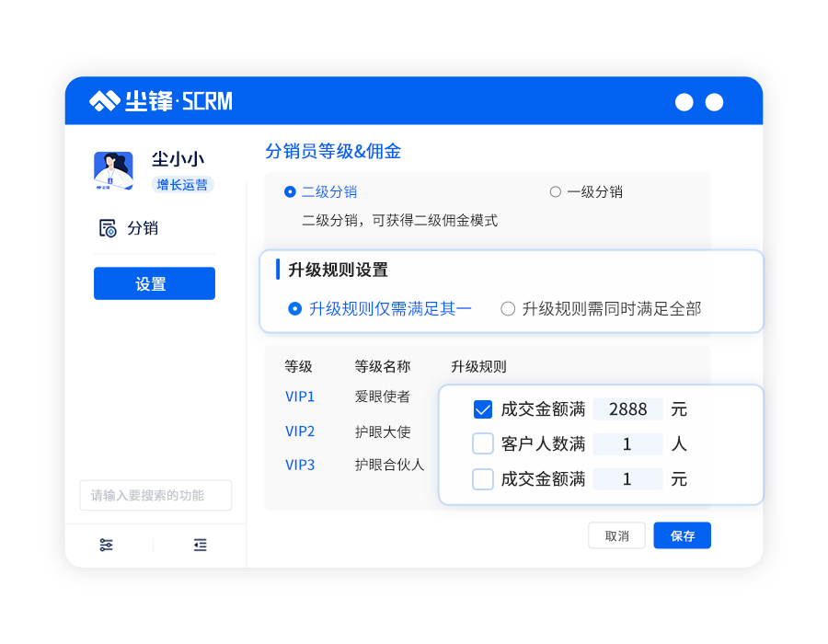Screen dimensions: 828x644
Task: Choose 升级规则仅需满足其一 radio button
Action: (x=294, y=309)
